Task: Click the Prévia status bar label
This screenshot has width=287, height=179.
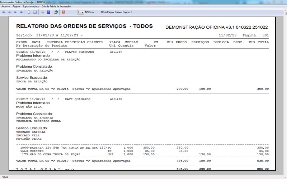Action: [x=5, y=177]
